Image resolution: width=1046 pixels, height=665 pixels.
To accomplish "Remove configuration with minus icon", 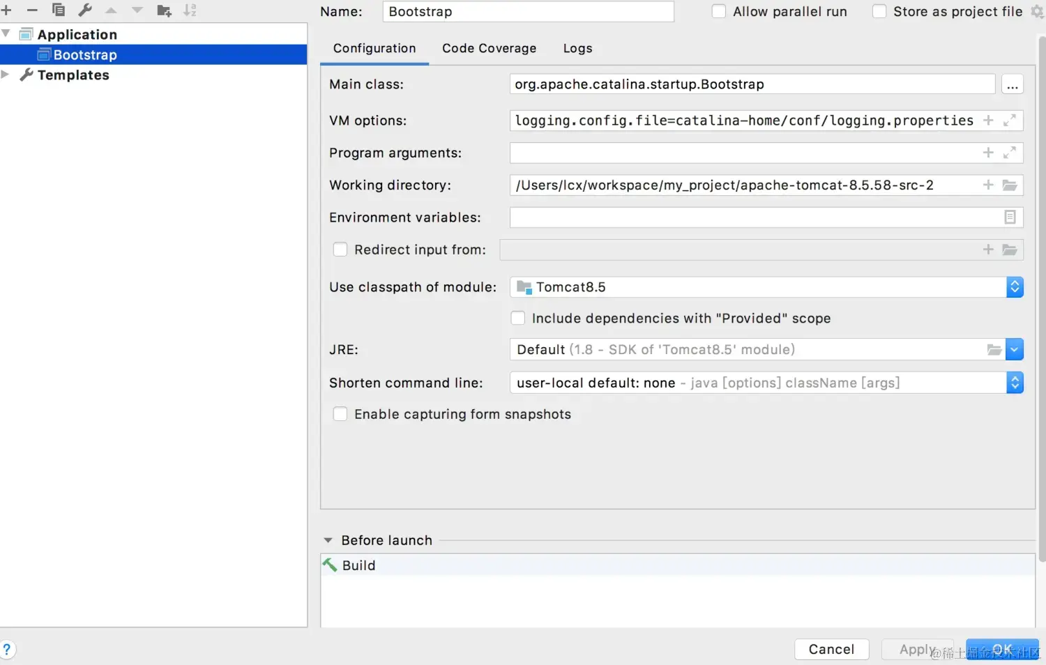I will coord(32,10).
